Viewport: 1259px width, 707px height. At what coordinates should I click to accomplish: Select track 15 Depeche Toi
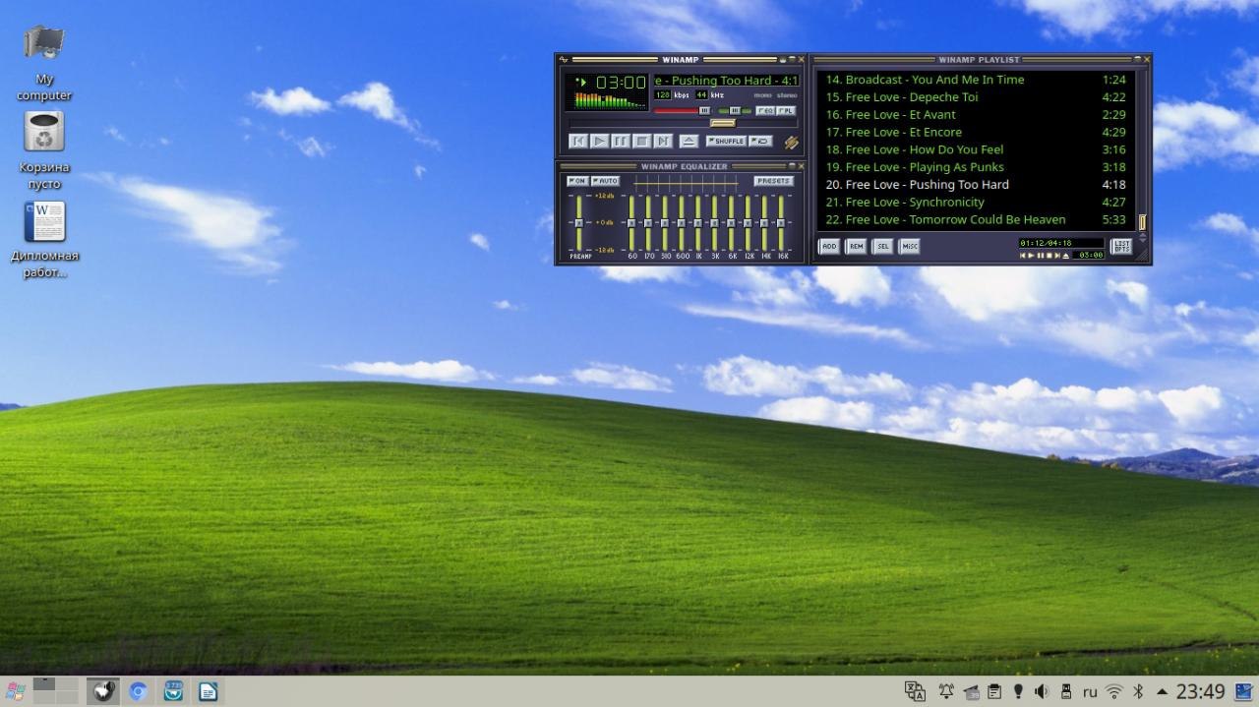tap(976, 97)
